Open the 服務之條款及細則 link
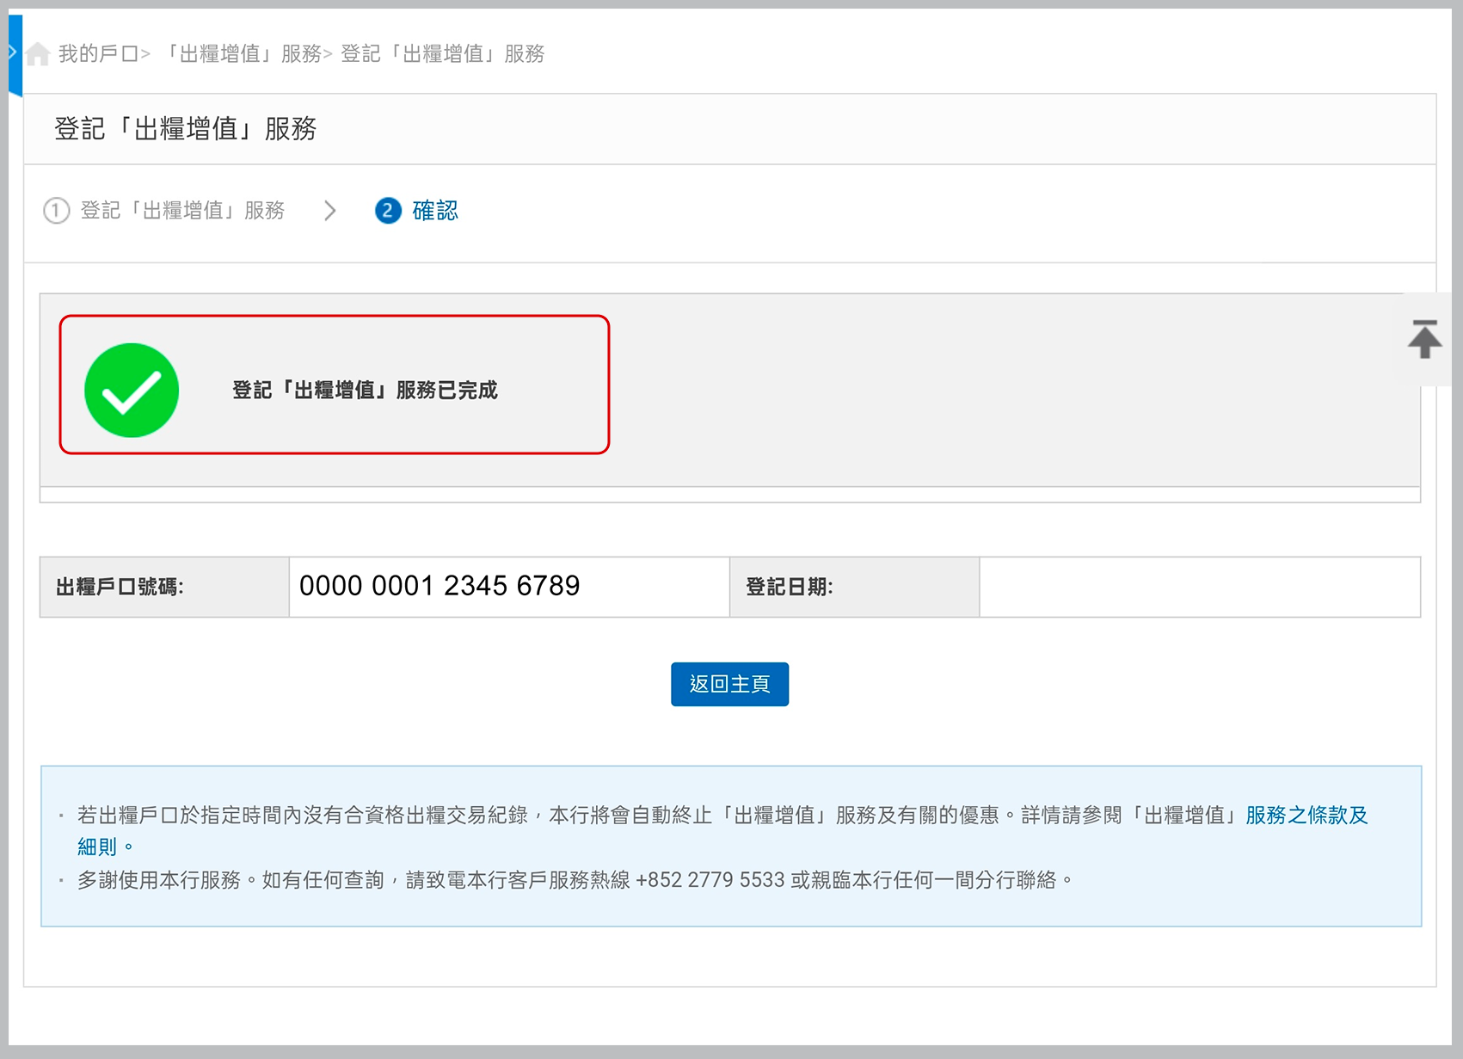 1306,816
